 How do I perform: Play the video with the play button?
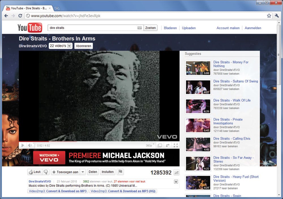click(23, 145)
